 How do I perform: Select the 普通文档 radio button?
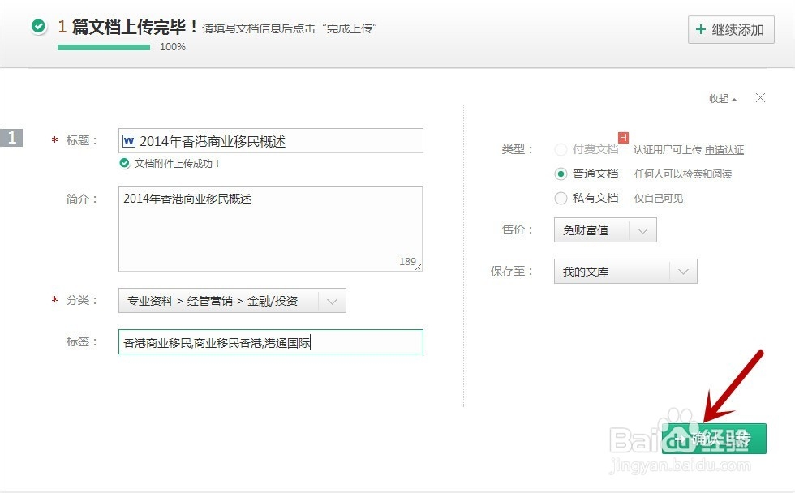click(x=561, y=174)
